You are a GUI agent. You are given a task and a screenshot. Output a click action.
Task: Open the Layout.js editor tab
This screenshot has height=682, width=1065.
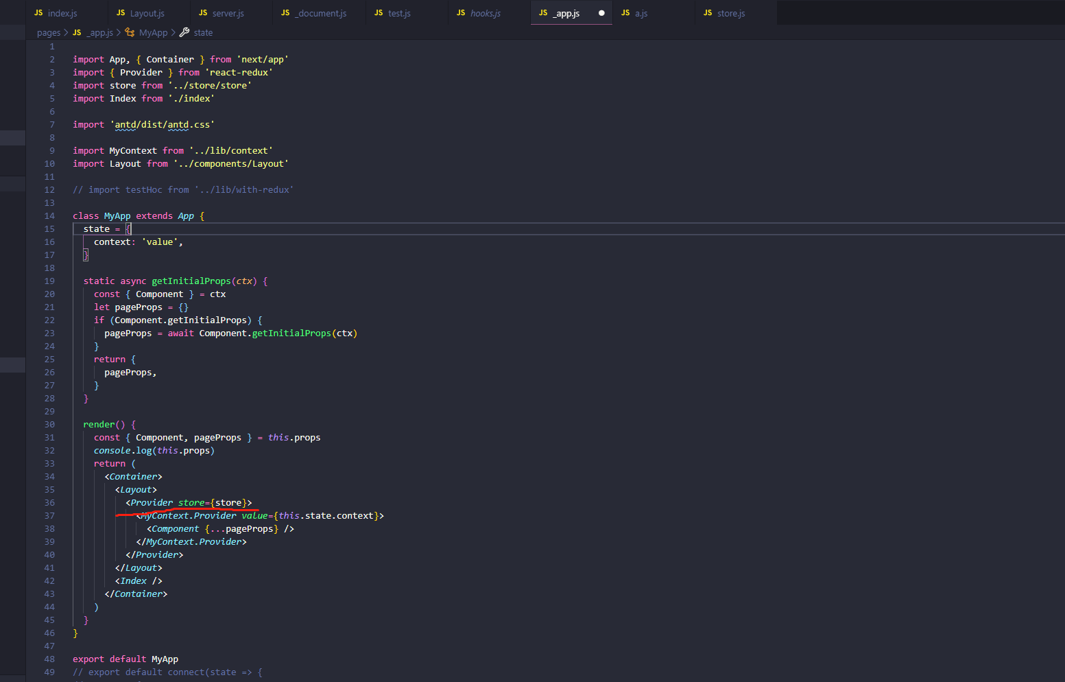149,13
